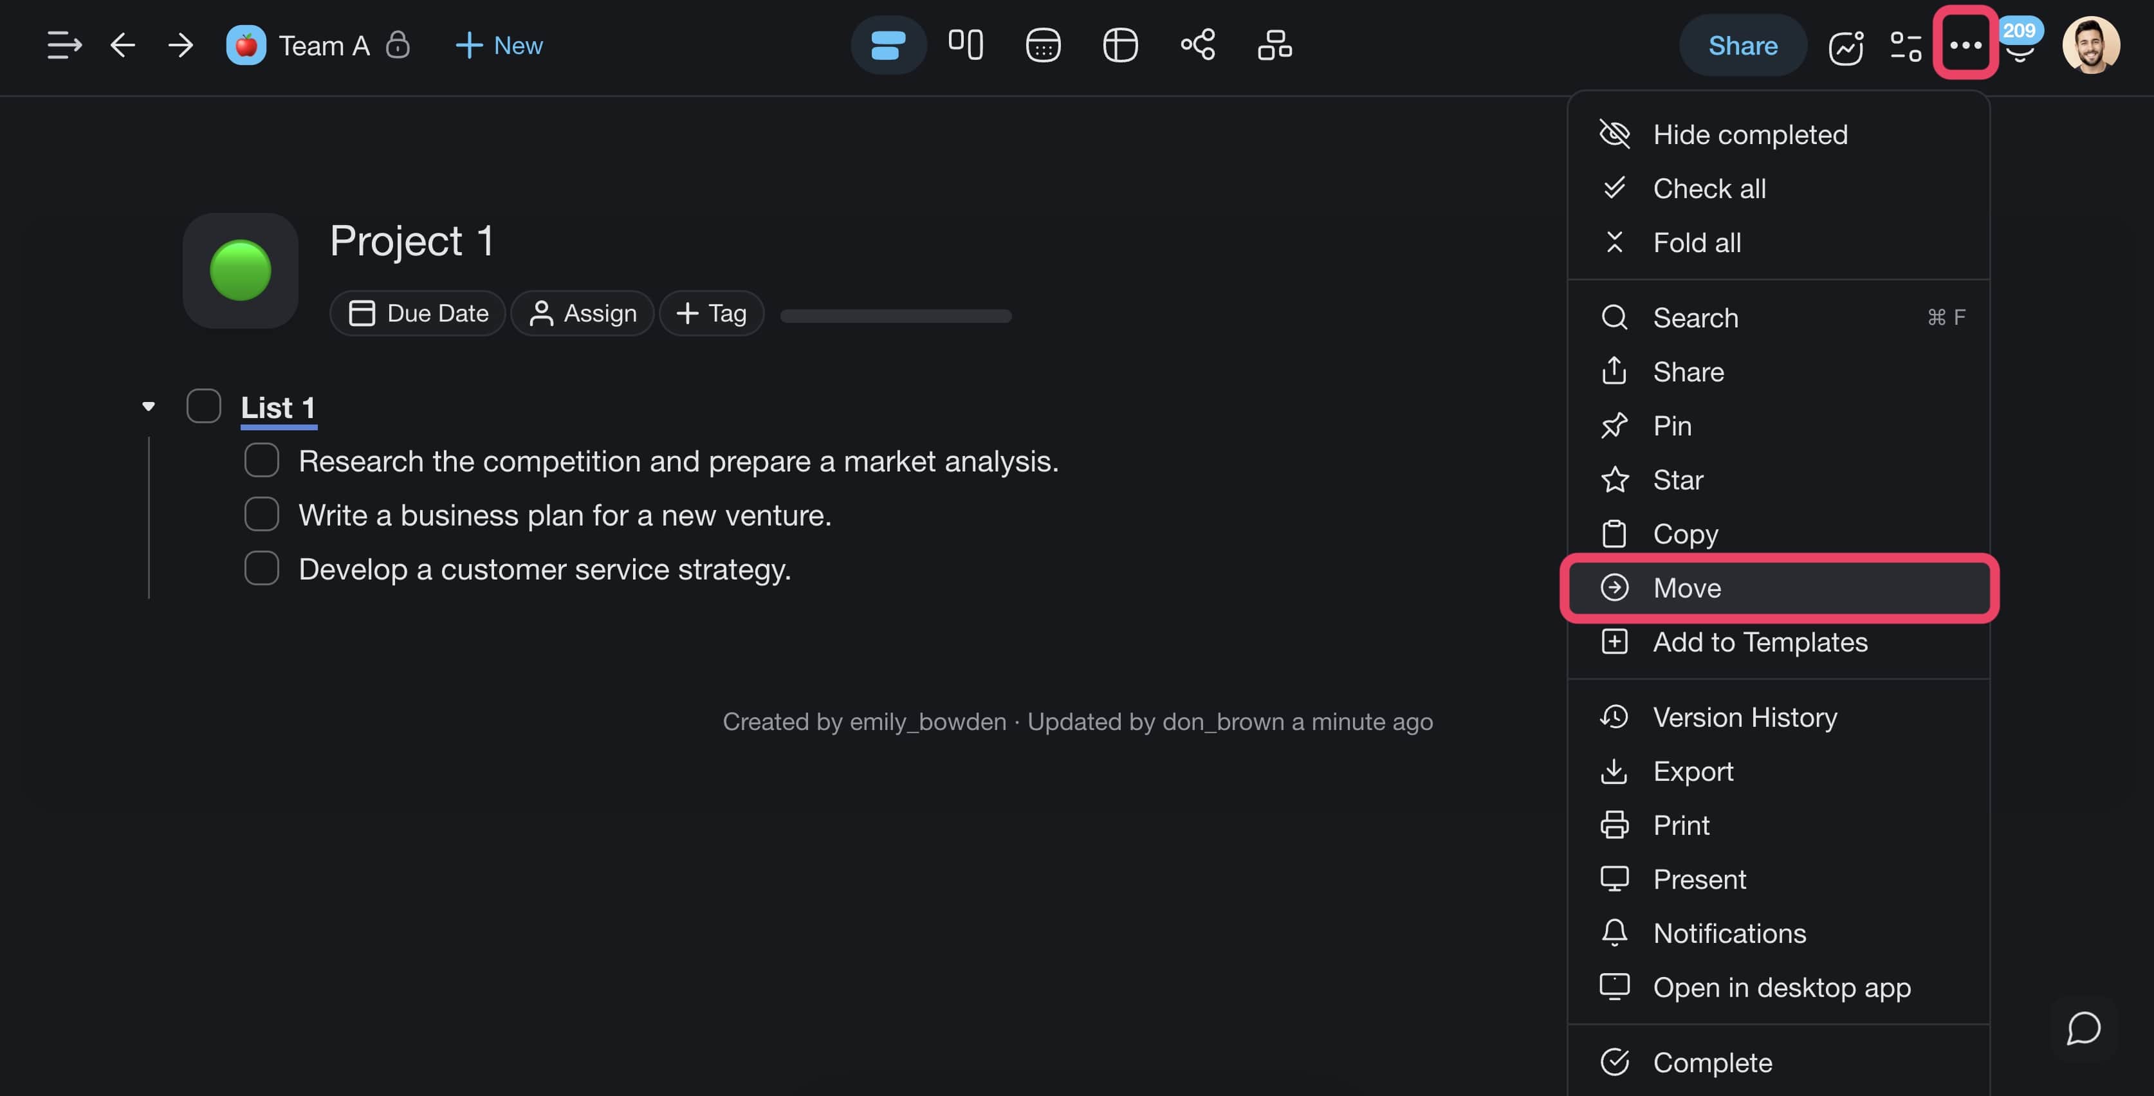Open the three-dots more options menu

point(1965,45)
